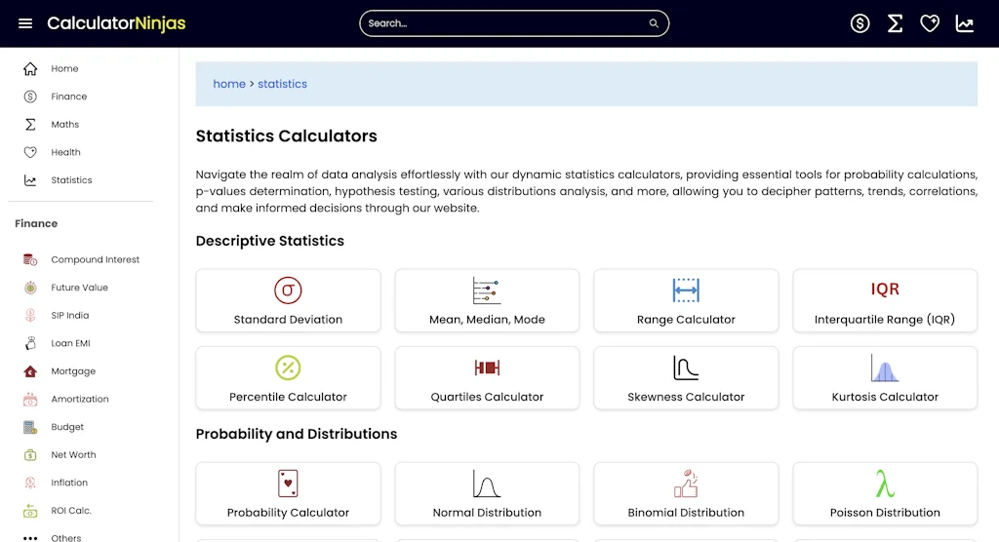The width and height of the screenshot is (999, 542).
Task: Click the heart health icon in header
Action: (930, 23)
